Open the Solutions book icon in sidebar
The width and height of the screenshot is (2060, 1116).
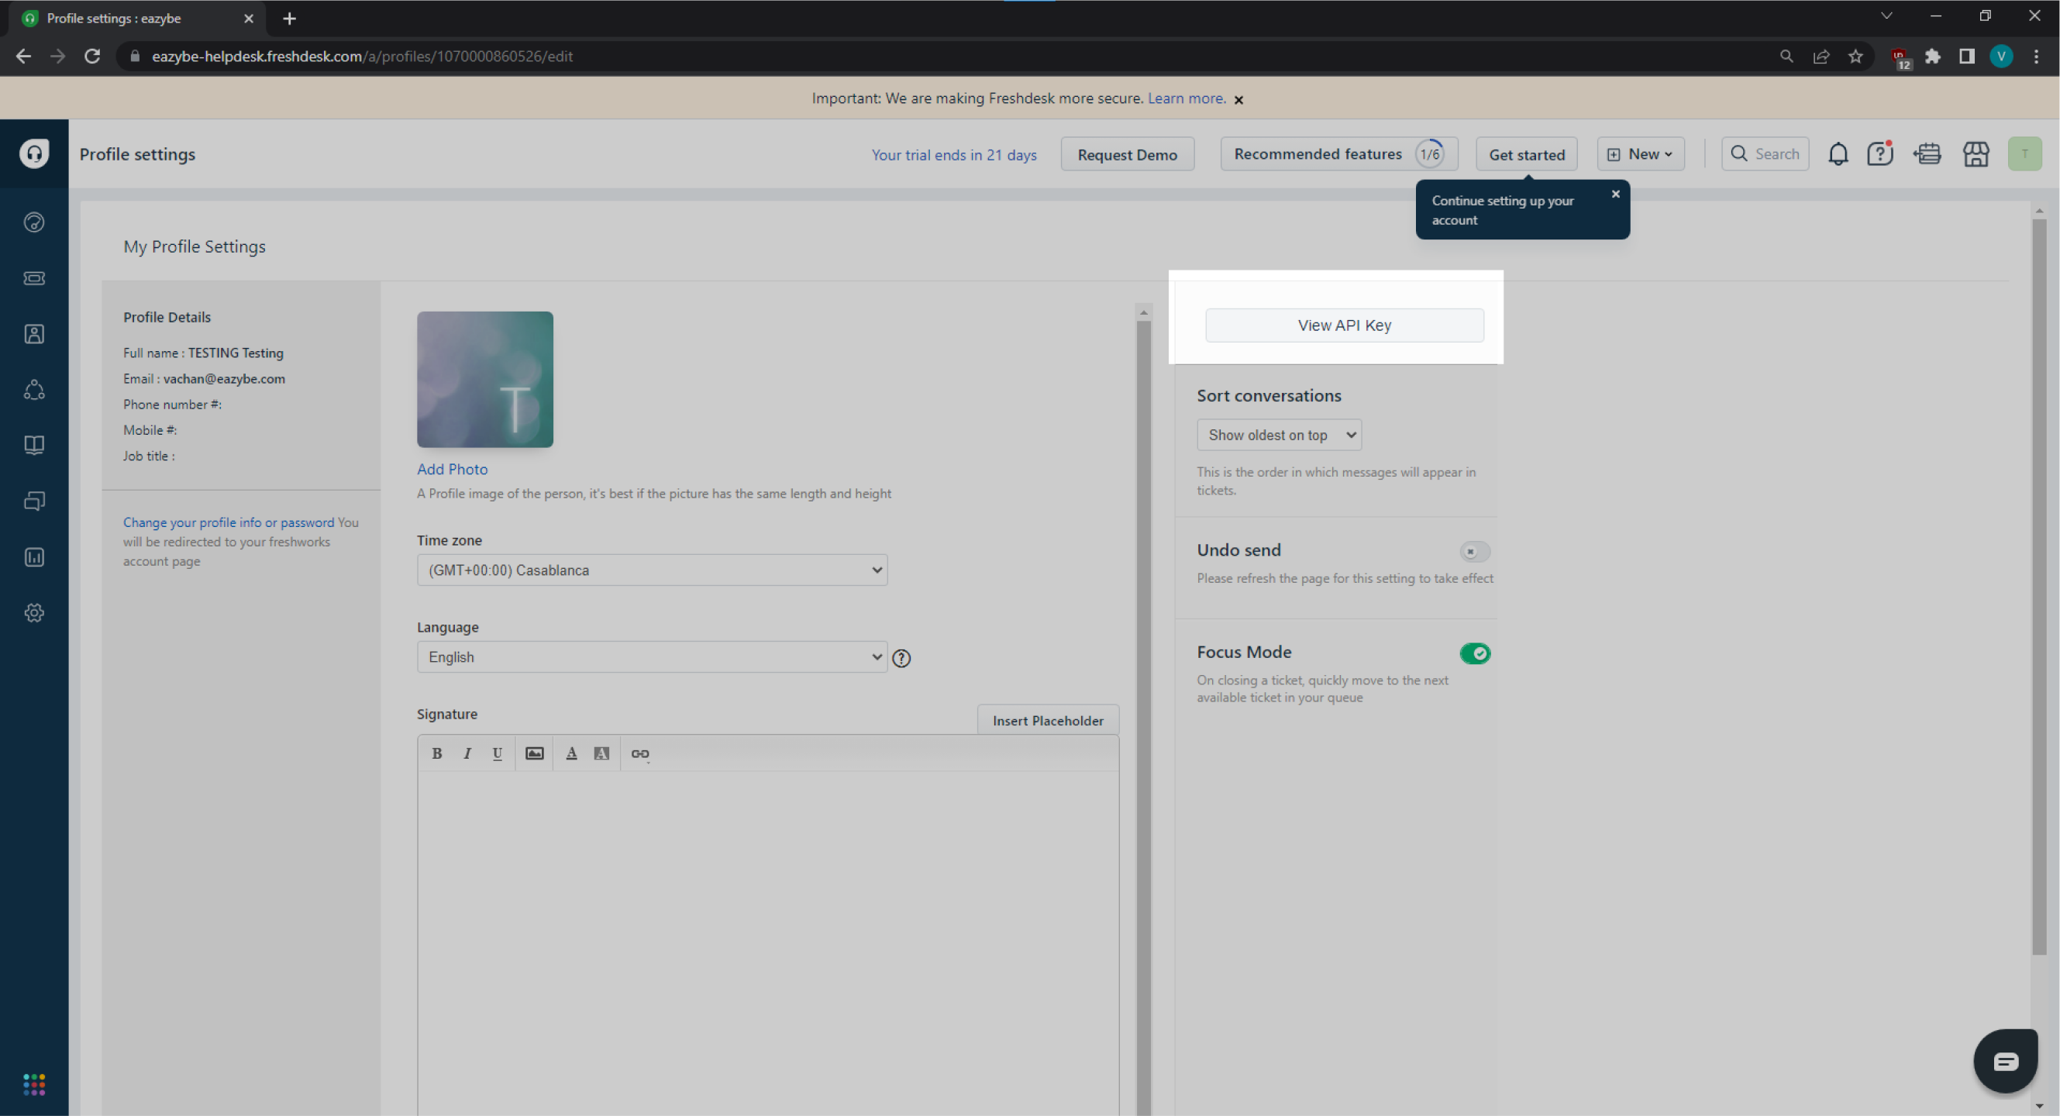click(x=33, y=446)
